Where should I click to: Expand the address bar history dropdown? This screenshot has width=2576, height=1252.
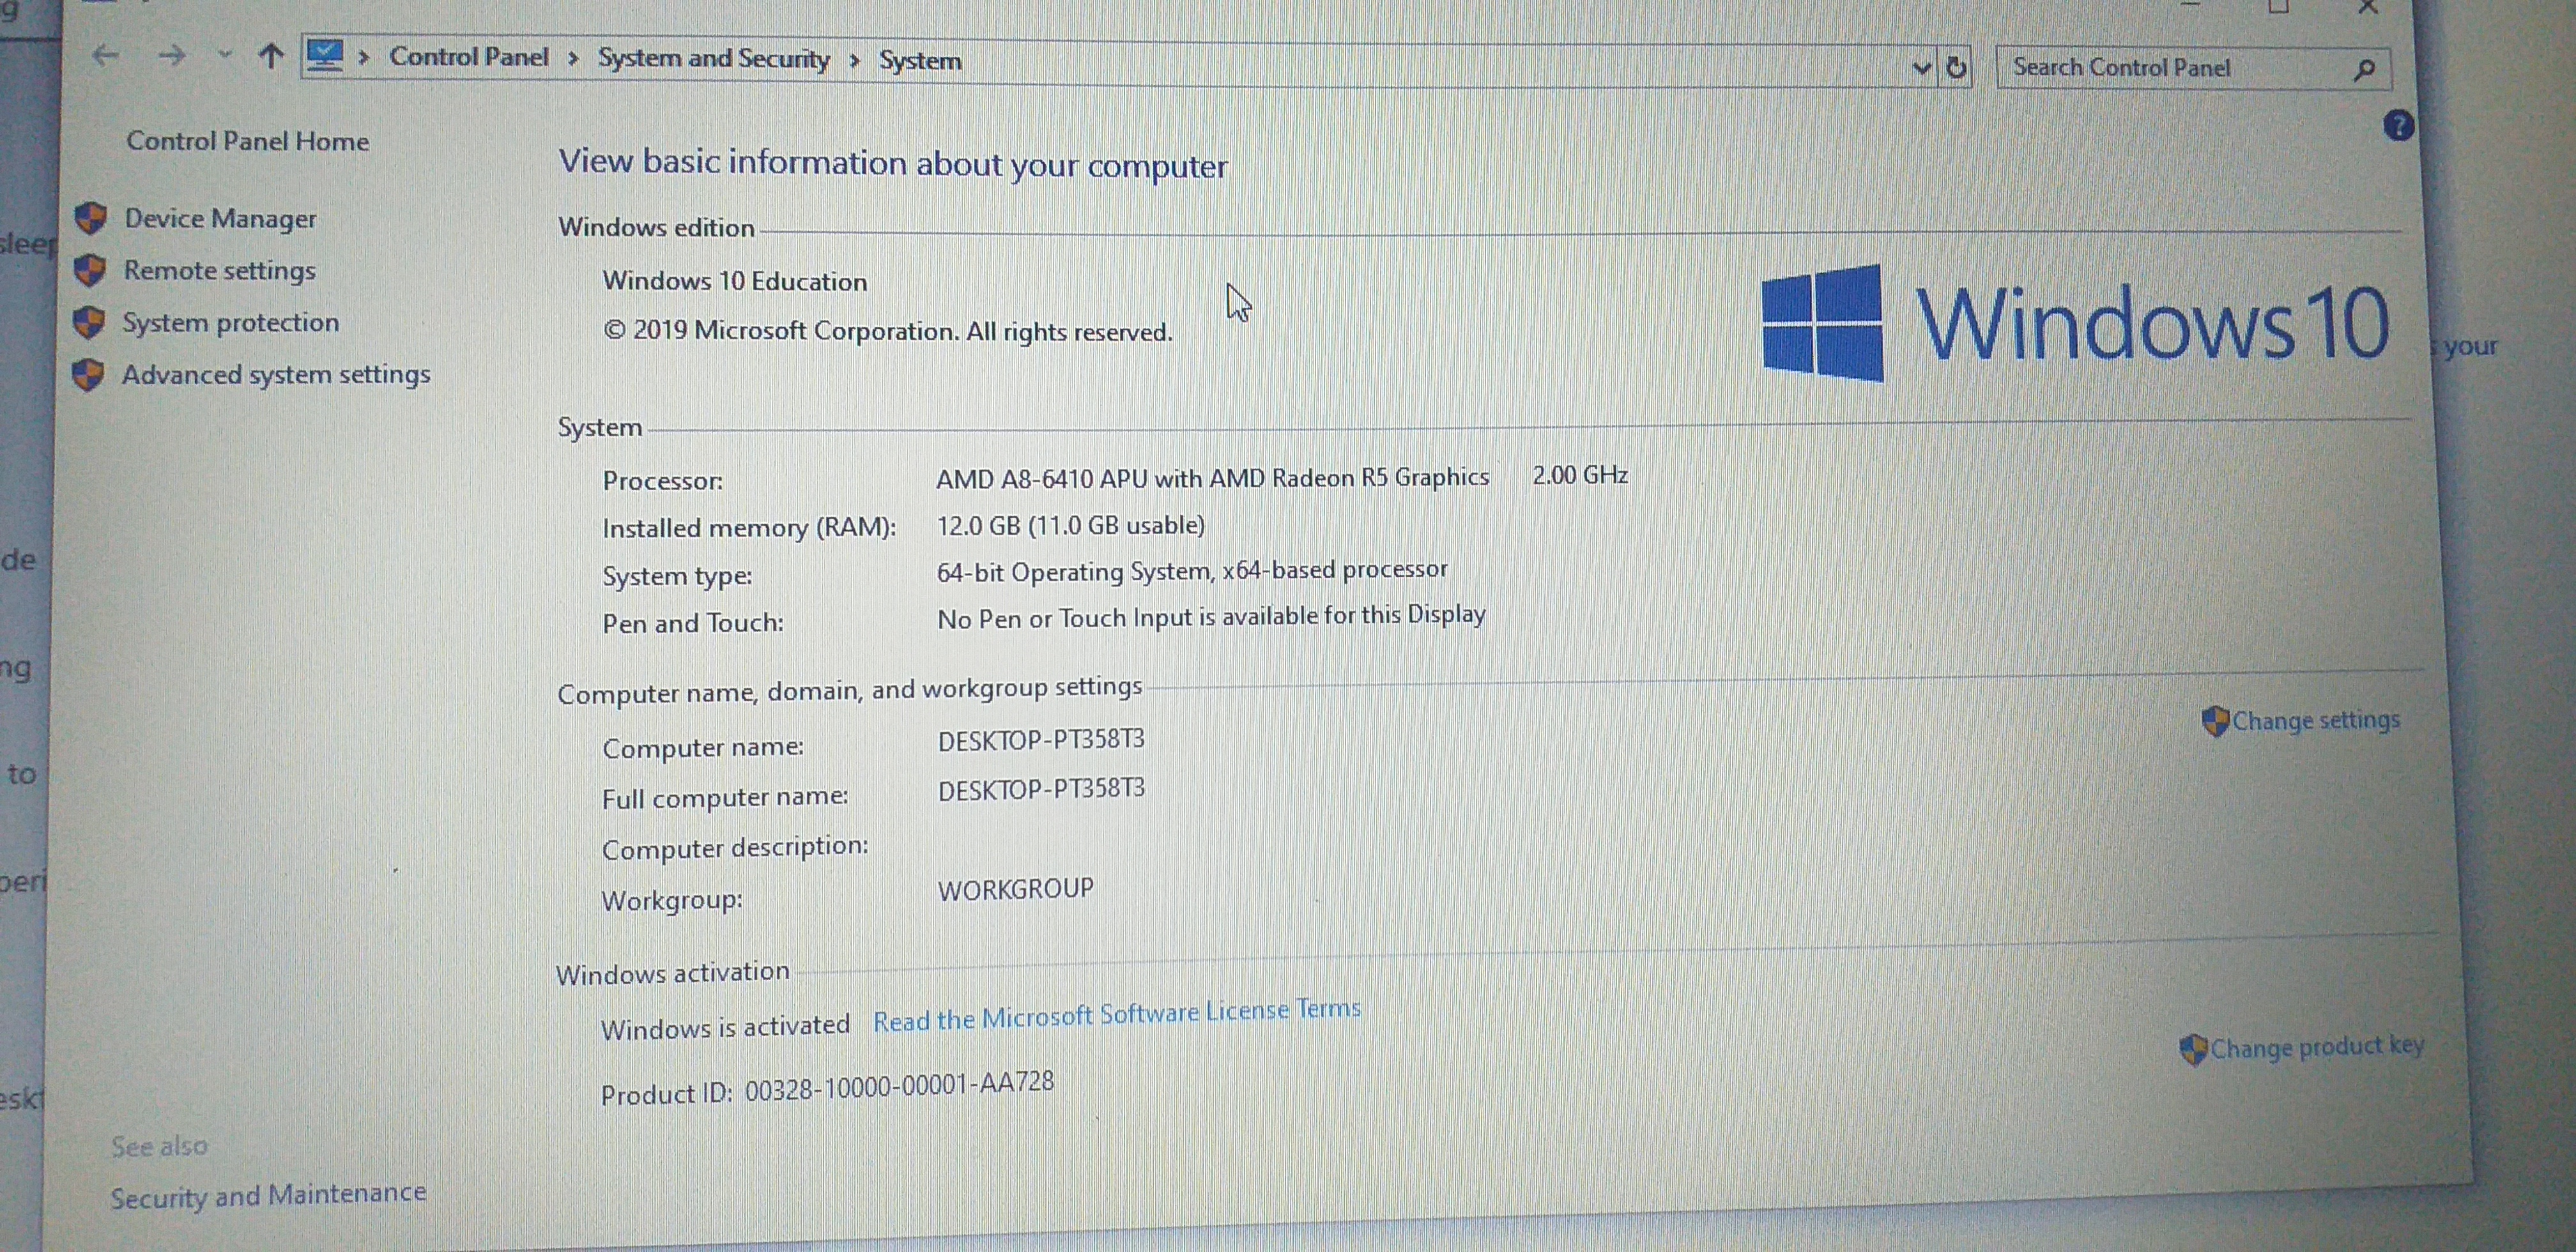coord(1921,68)
